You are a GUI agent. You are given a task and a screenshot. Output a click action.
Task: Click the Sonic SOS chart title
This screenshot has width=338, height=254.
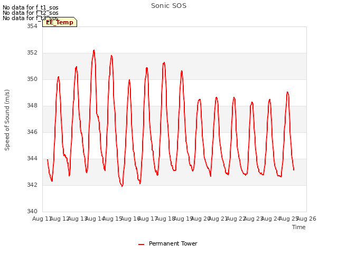click(x=168, y=6)
